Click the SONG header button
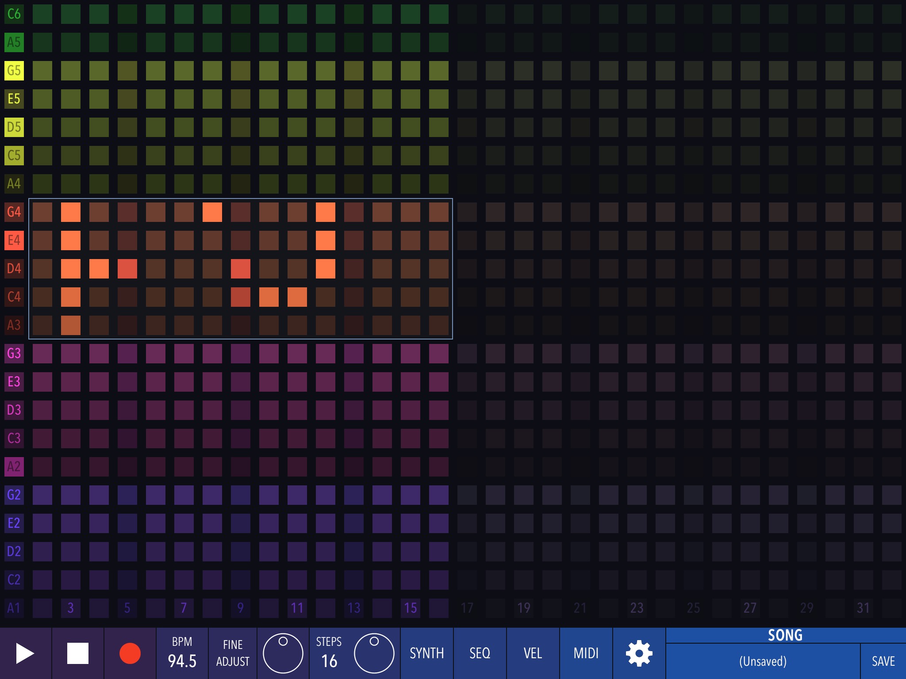The image size is (906, 679). pyautogui.click(x=786, y=635)
